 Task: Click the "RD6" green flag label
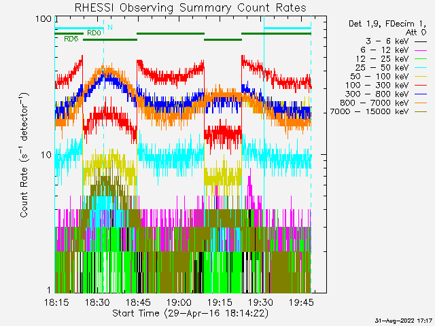[71, 39]
